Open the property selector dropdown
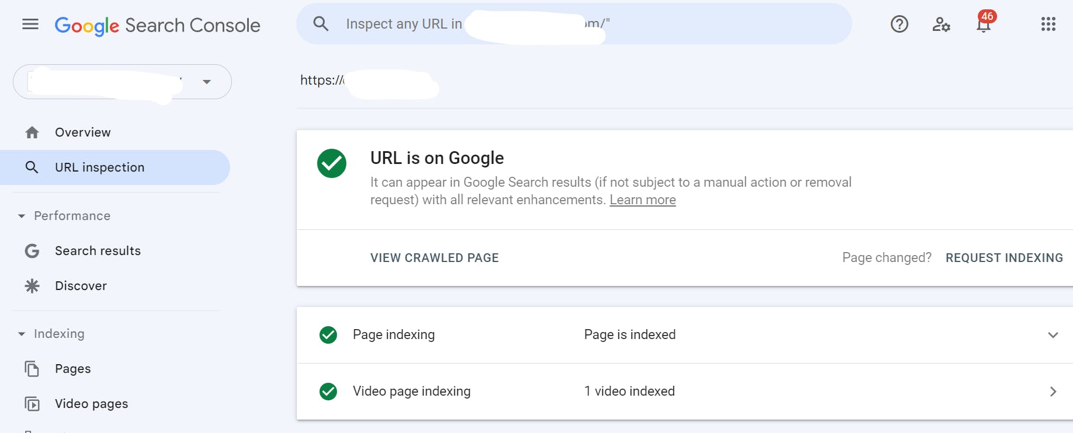The height and width of the screenshot is (433, 1073). pyautogui.click(x=122, y=82)
